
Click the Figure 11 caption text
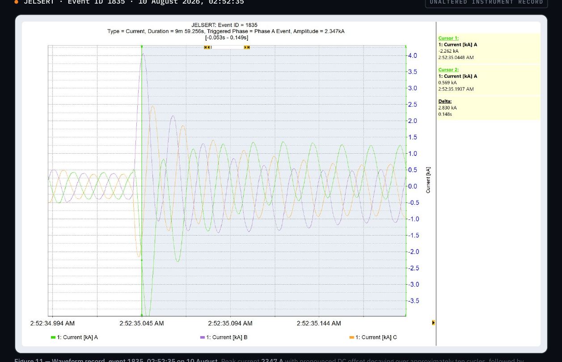point(268,360)
